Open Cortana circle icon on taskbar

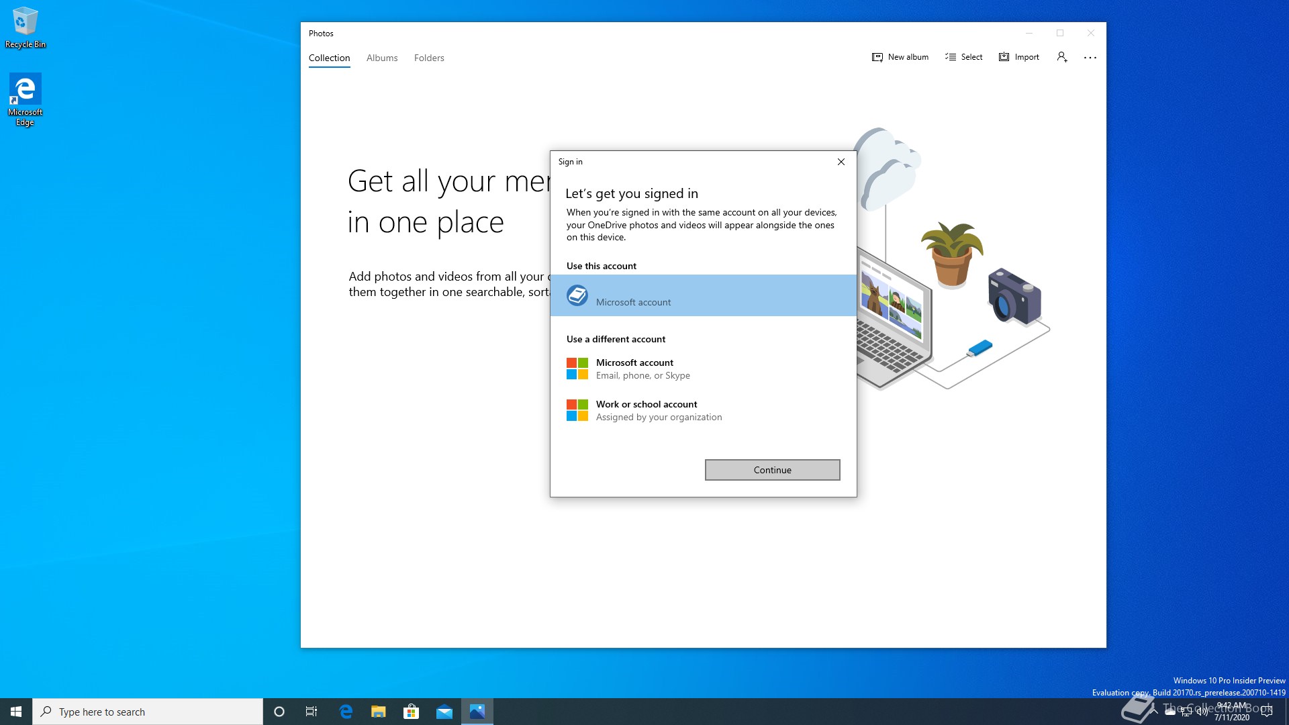(279, 712)
